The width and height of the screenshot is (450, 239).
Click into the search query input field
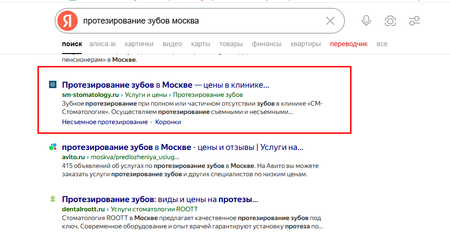(201, 21)
